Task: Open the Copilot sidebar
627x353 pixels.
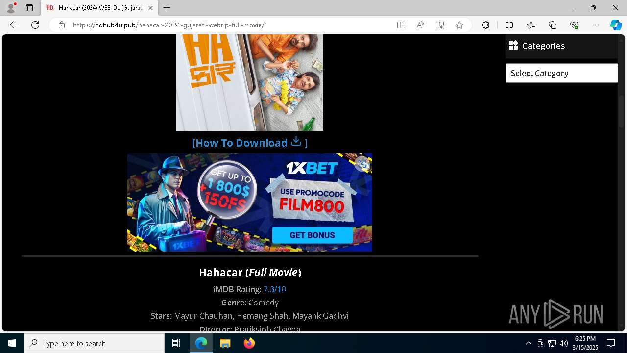Action: tap(616, 25)
